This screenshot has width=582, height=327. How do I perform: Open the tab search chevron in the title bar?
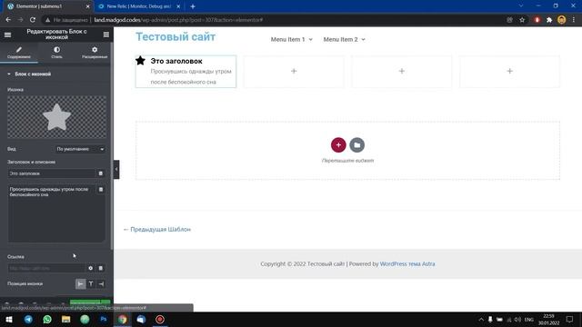click(x=521, y=5)
